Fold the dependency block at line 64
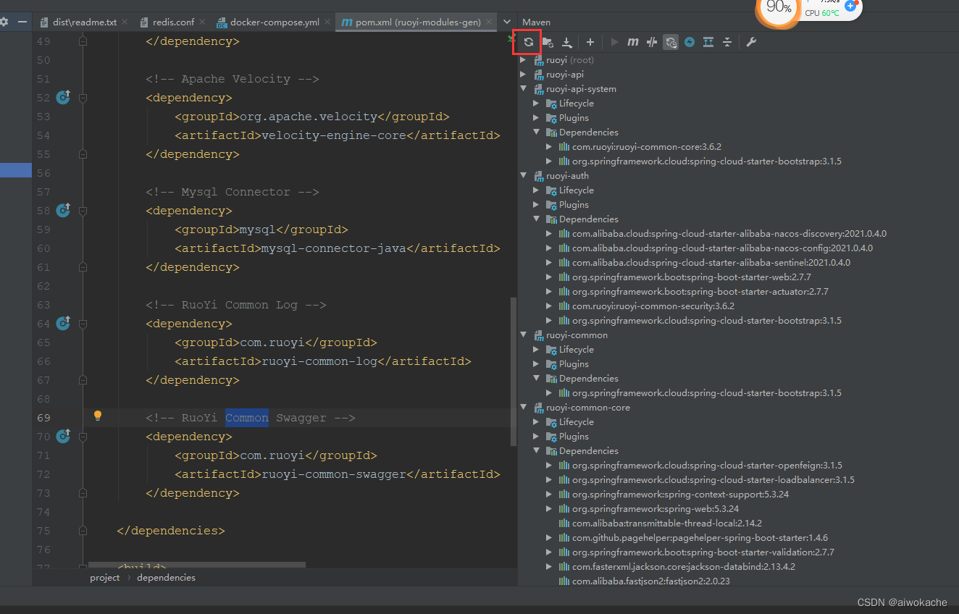 tap(83, 323)
